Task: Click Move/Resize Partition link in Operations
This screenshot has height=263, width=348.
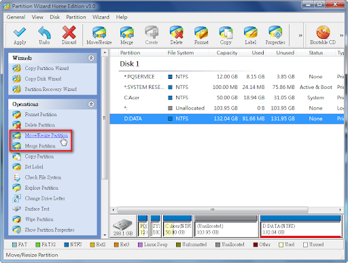Action: [x=46, y=135]
